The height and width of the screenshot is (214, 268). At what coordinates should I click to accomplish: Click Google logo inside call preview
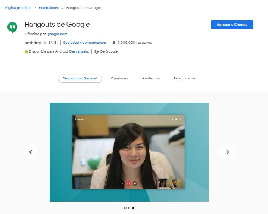[79, 119]
